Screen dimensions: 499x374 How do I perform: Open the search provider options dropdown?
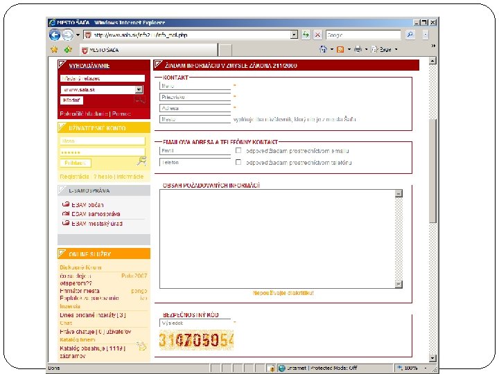pos(426,35)
